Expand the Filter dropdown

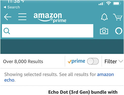[114, 61]
